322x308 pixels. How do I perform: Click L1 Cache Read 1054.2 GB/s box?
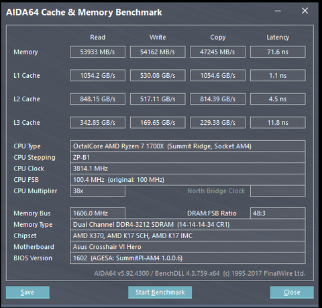(x=97, y=75)
